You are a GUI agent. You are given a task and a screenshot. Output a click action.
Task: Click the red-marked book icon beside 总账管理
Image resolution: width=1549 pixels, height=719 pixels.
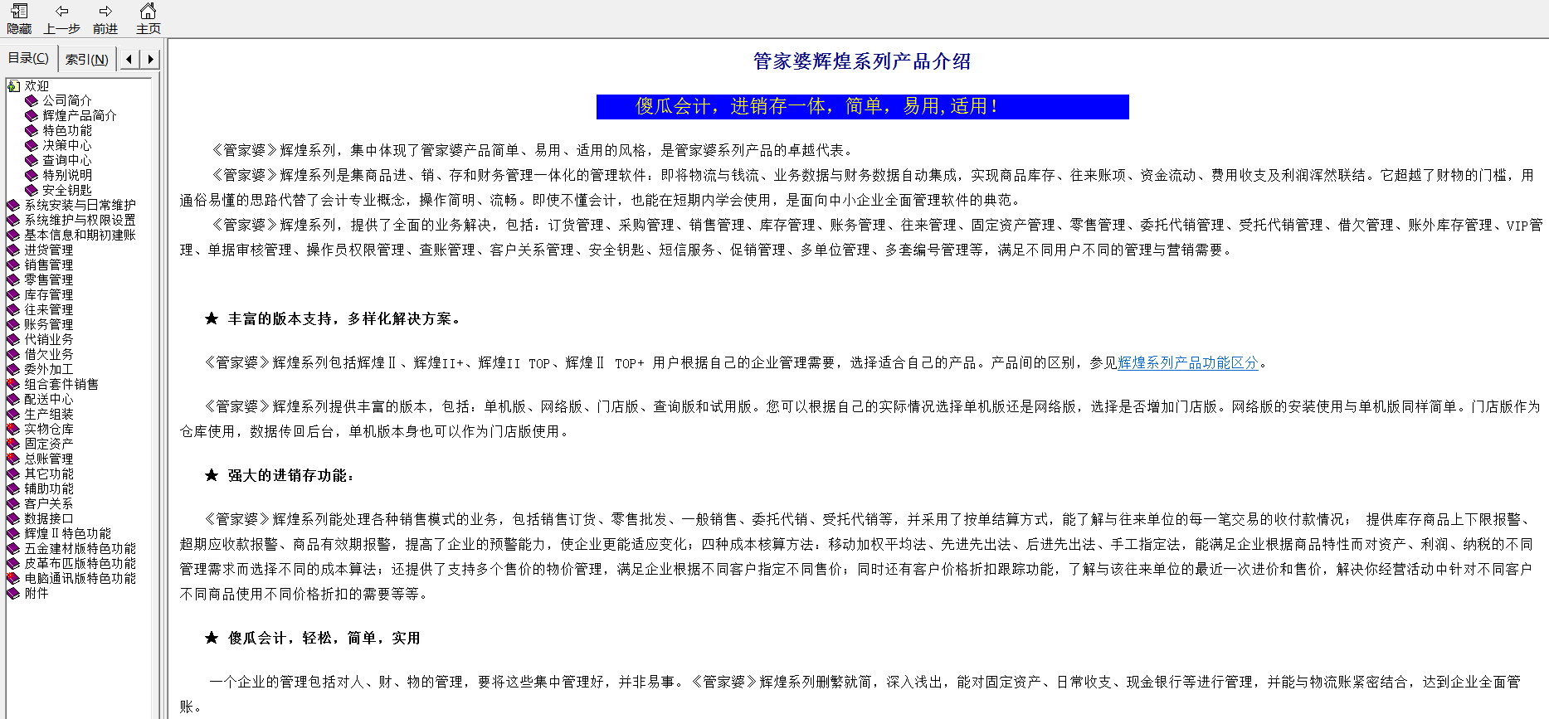[13, 459]
